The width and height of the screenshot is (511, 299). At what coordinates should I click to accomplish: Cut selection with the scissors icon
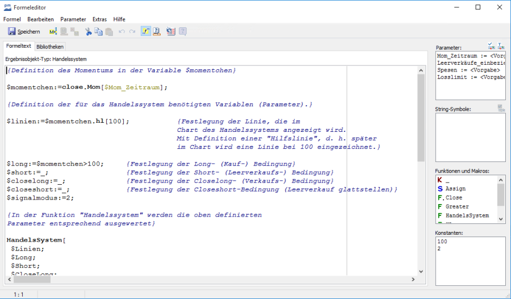coord(89,32)
